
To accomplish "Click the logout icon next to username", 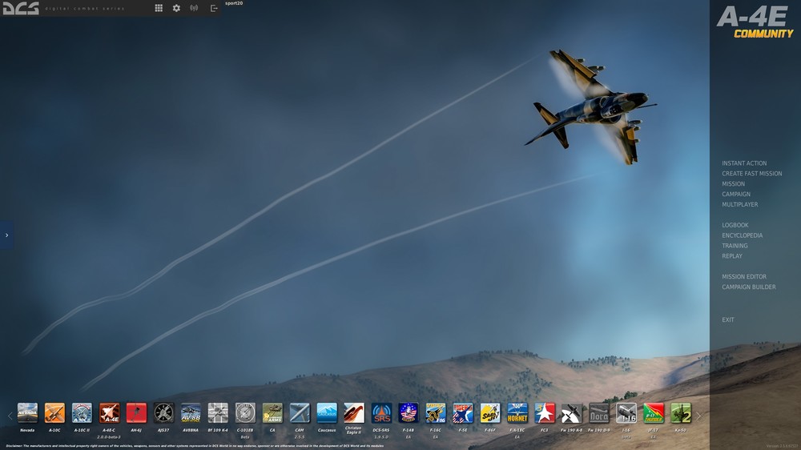I will tap(214, 8).
